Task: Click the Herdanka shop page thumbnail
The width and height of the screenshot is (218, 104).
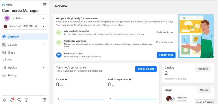Action: (x=5, y=27)
